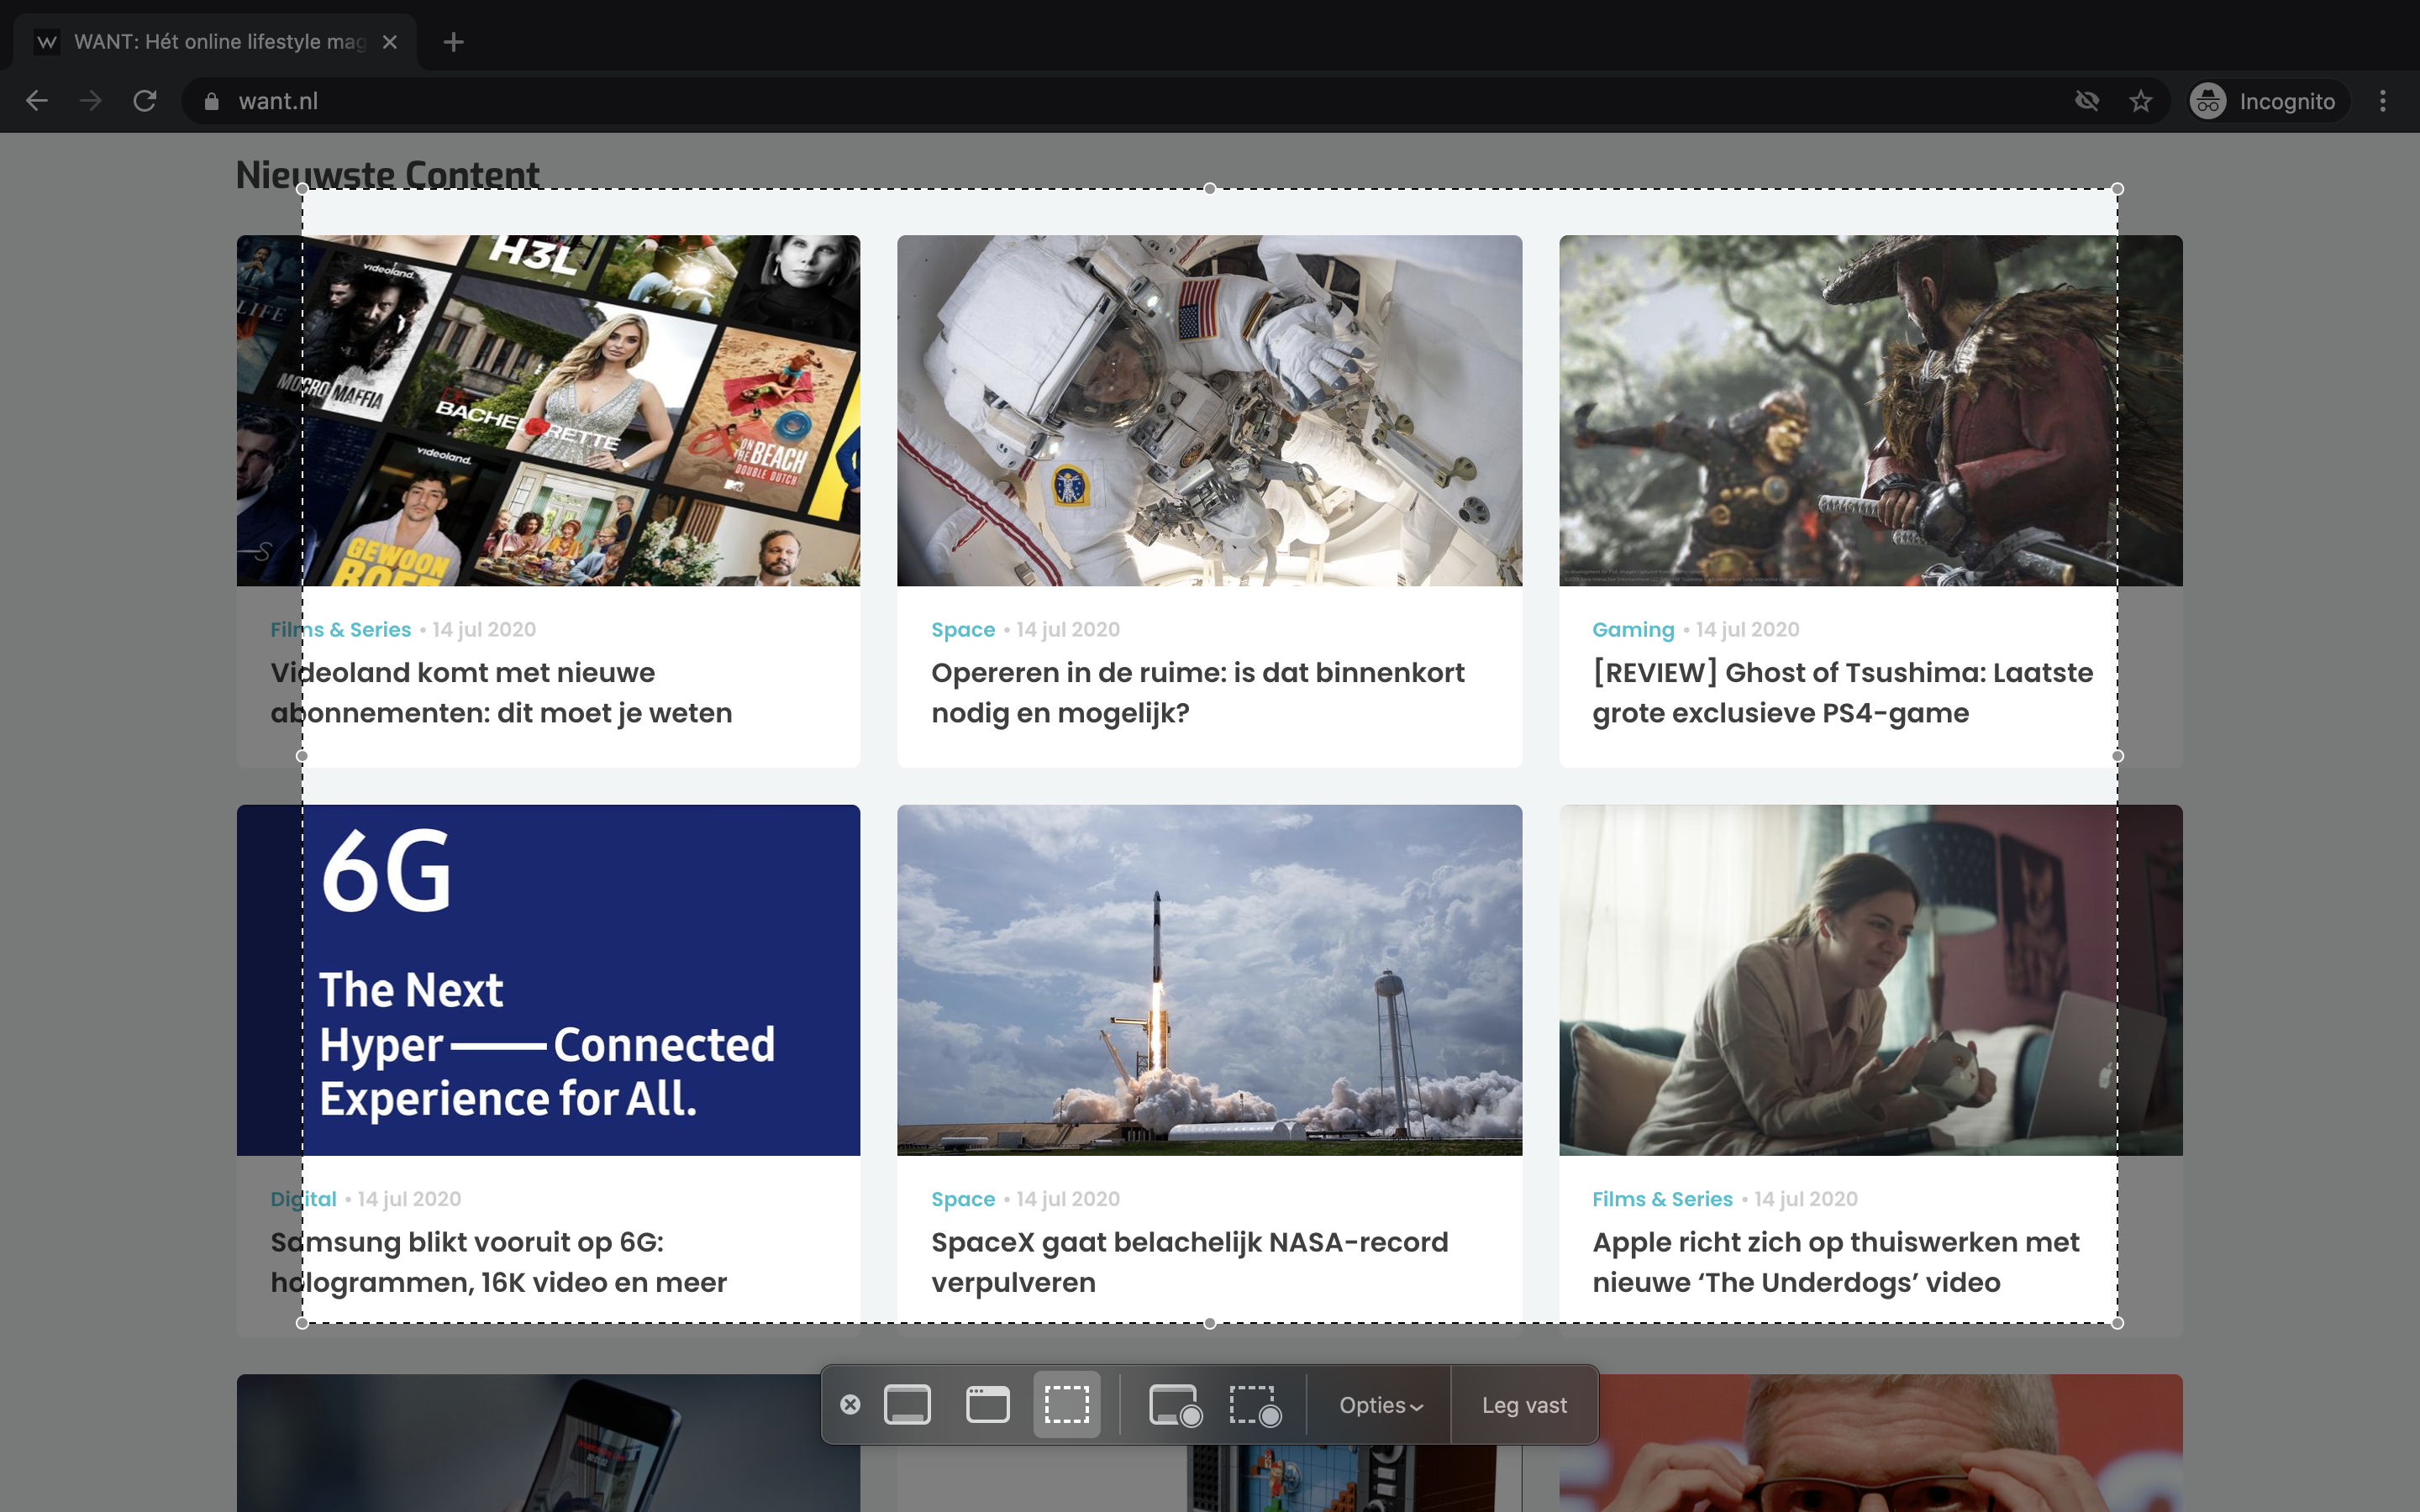Click the Leg vast capture button
Viewport: 2420px width, 1512px height.
1524,1405
